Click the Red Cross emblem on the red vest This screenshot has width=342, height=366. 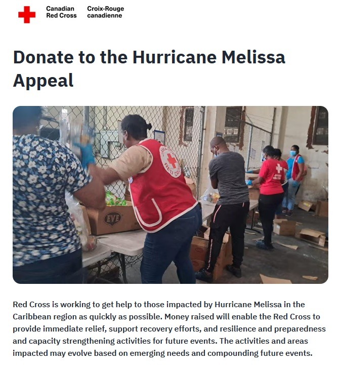[171, 161]
